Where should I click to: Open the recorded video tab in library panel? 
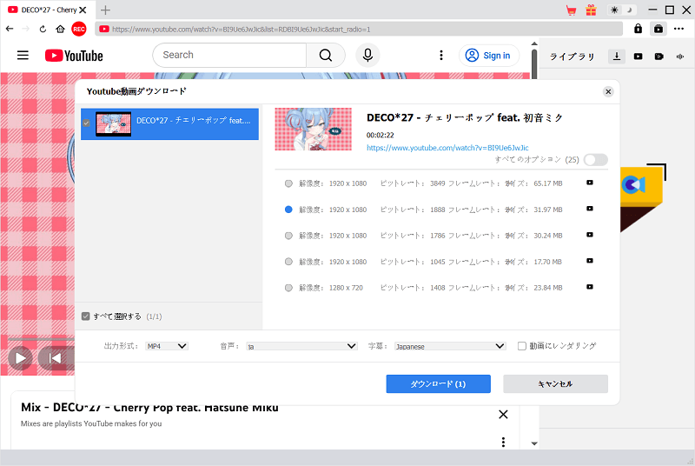(x=659, y=57)
